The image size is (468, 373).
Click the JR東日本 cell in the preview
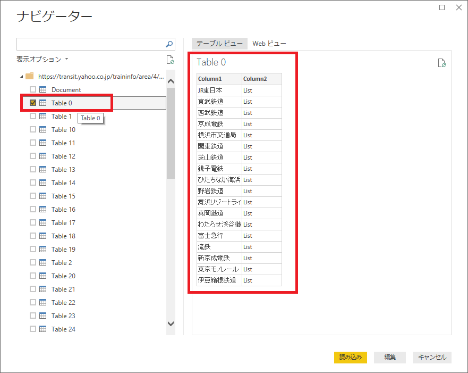tap(219, 90)
